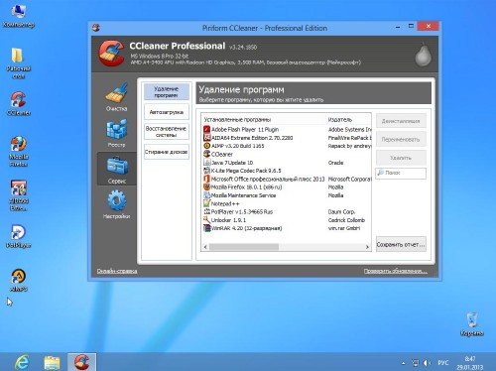Open the Очистка cleaner section

pos(116,96)
